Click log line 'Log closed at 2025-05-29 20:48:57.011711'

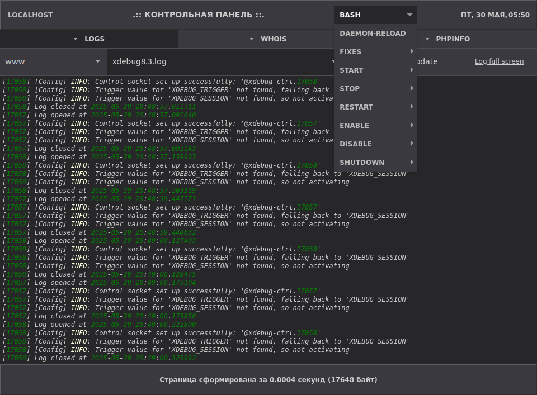coord(100,107)
